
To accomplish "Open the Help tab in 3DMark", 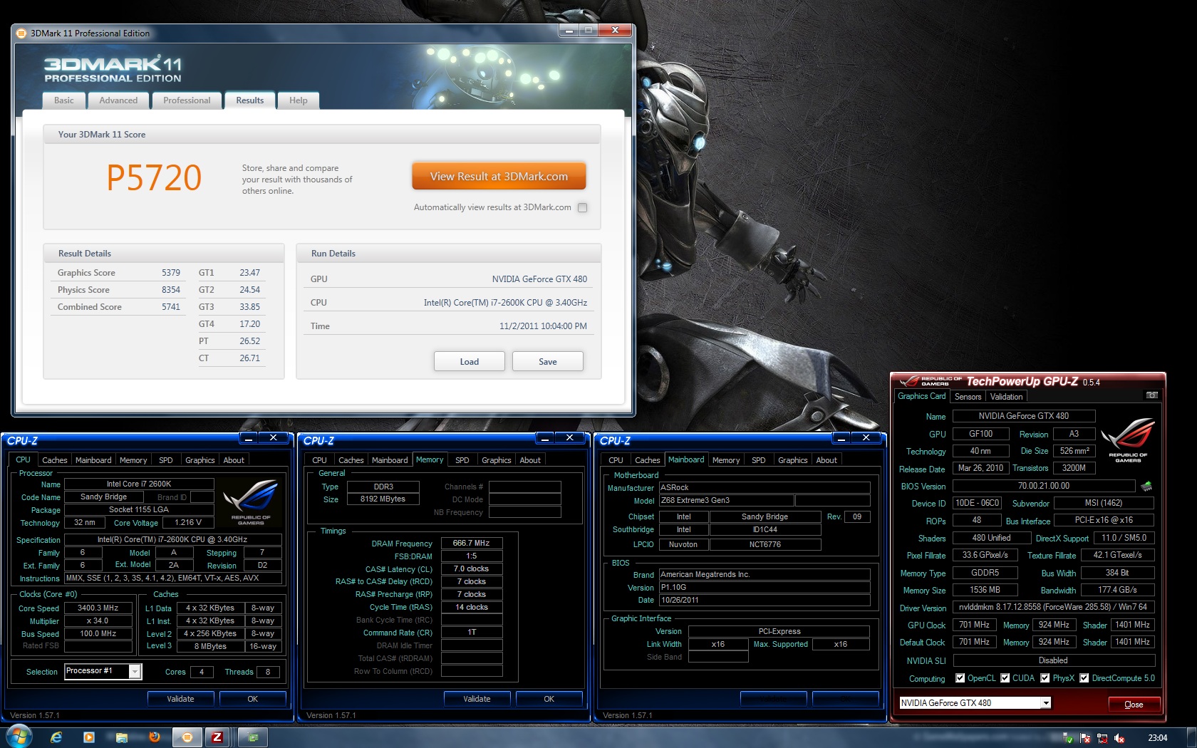I will (x=298, y=100).
